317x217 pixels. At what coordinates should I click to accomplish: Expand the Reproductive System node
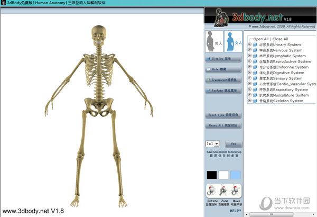(250, 61)
